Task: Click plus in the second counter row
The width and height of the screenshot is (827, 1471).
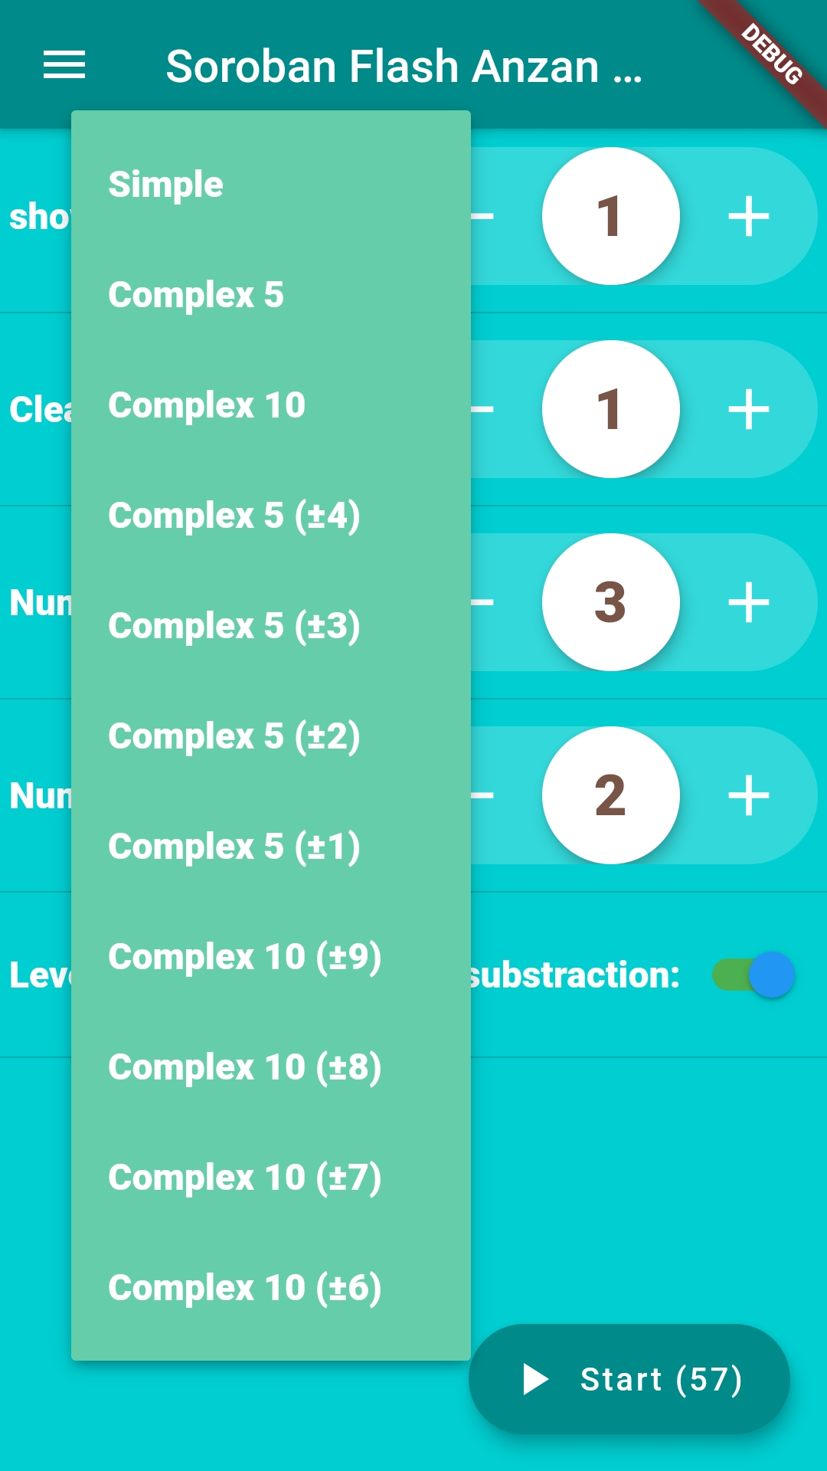Action: [x=748, y=410]
